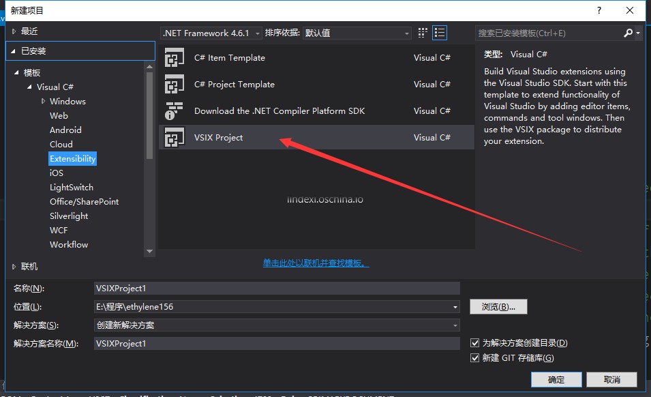Image resolution: width=651 pixels, height=397 pixels.
Task: Open the solution options dropdown
Action: 277,325
